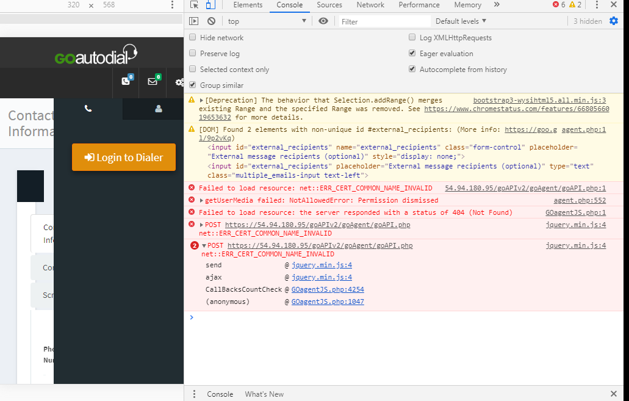629x401 pixels.
Task: Enable Hide network checkbox
Action: [x=193, y=37]
